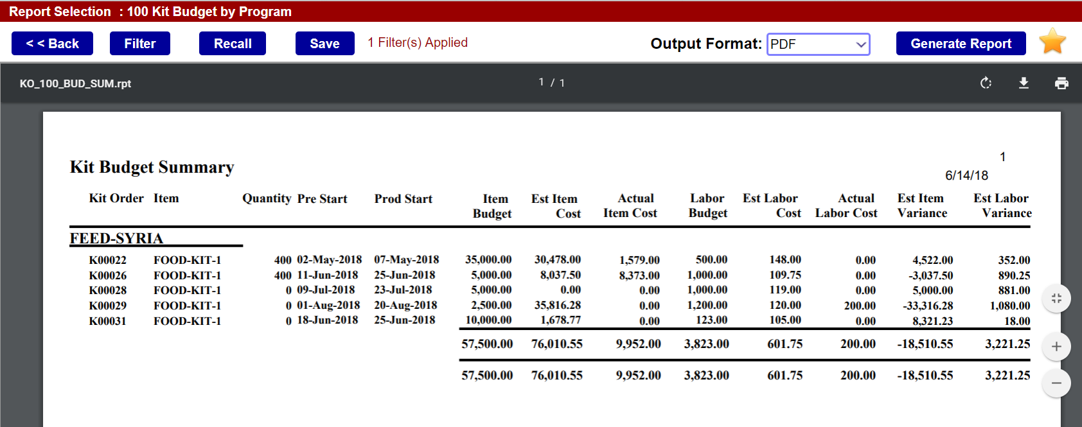Click the Quantity column header
The image size is (1082, 427).
pos(267,198)
